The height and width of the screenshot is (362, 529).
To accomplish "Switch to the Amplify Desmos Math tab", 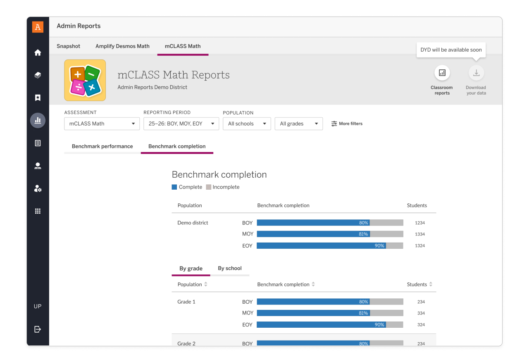I will [x=122, y=46].
